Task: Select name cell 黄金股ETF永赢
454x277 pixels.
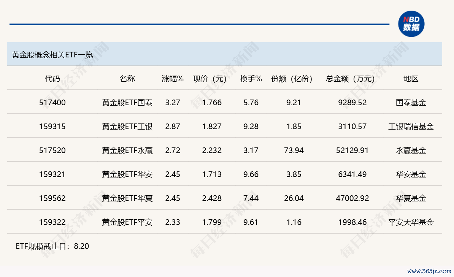Action: click(127, 150)
